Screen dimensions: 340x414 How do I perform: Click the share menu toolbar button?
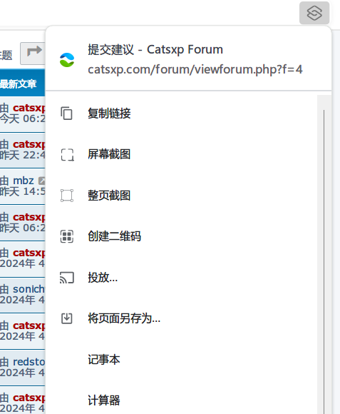coord(314,13)
